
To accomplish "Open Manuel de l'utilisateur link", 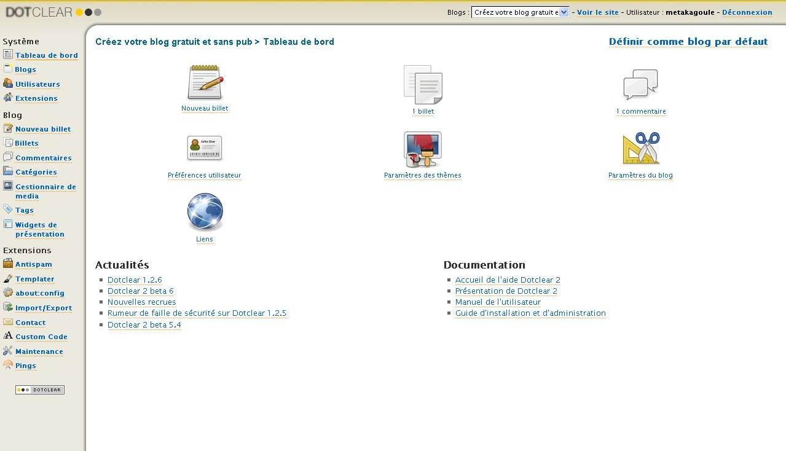I will tap(498, 302).
